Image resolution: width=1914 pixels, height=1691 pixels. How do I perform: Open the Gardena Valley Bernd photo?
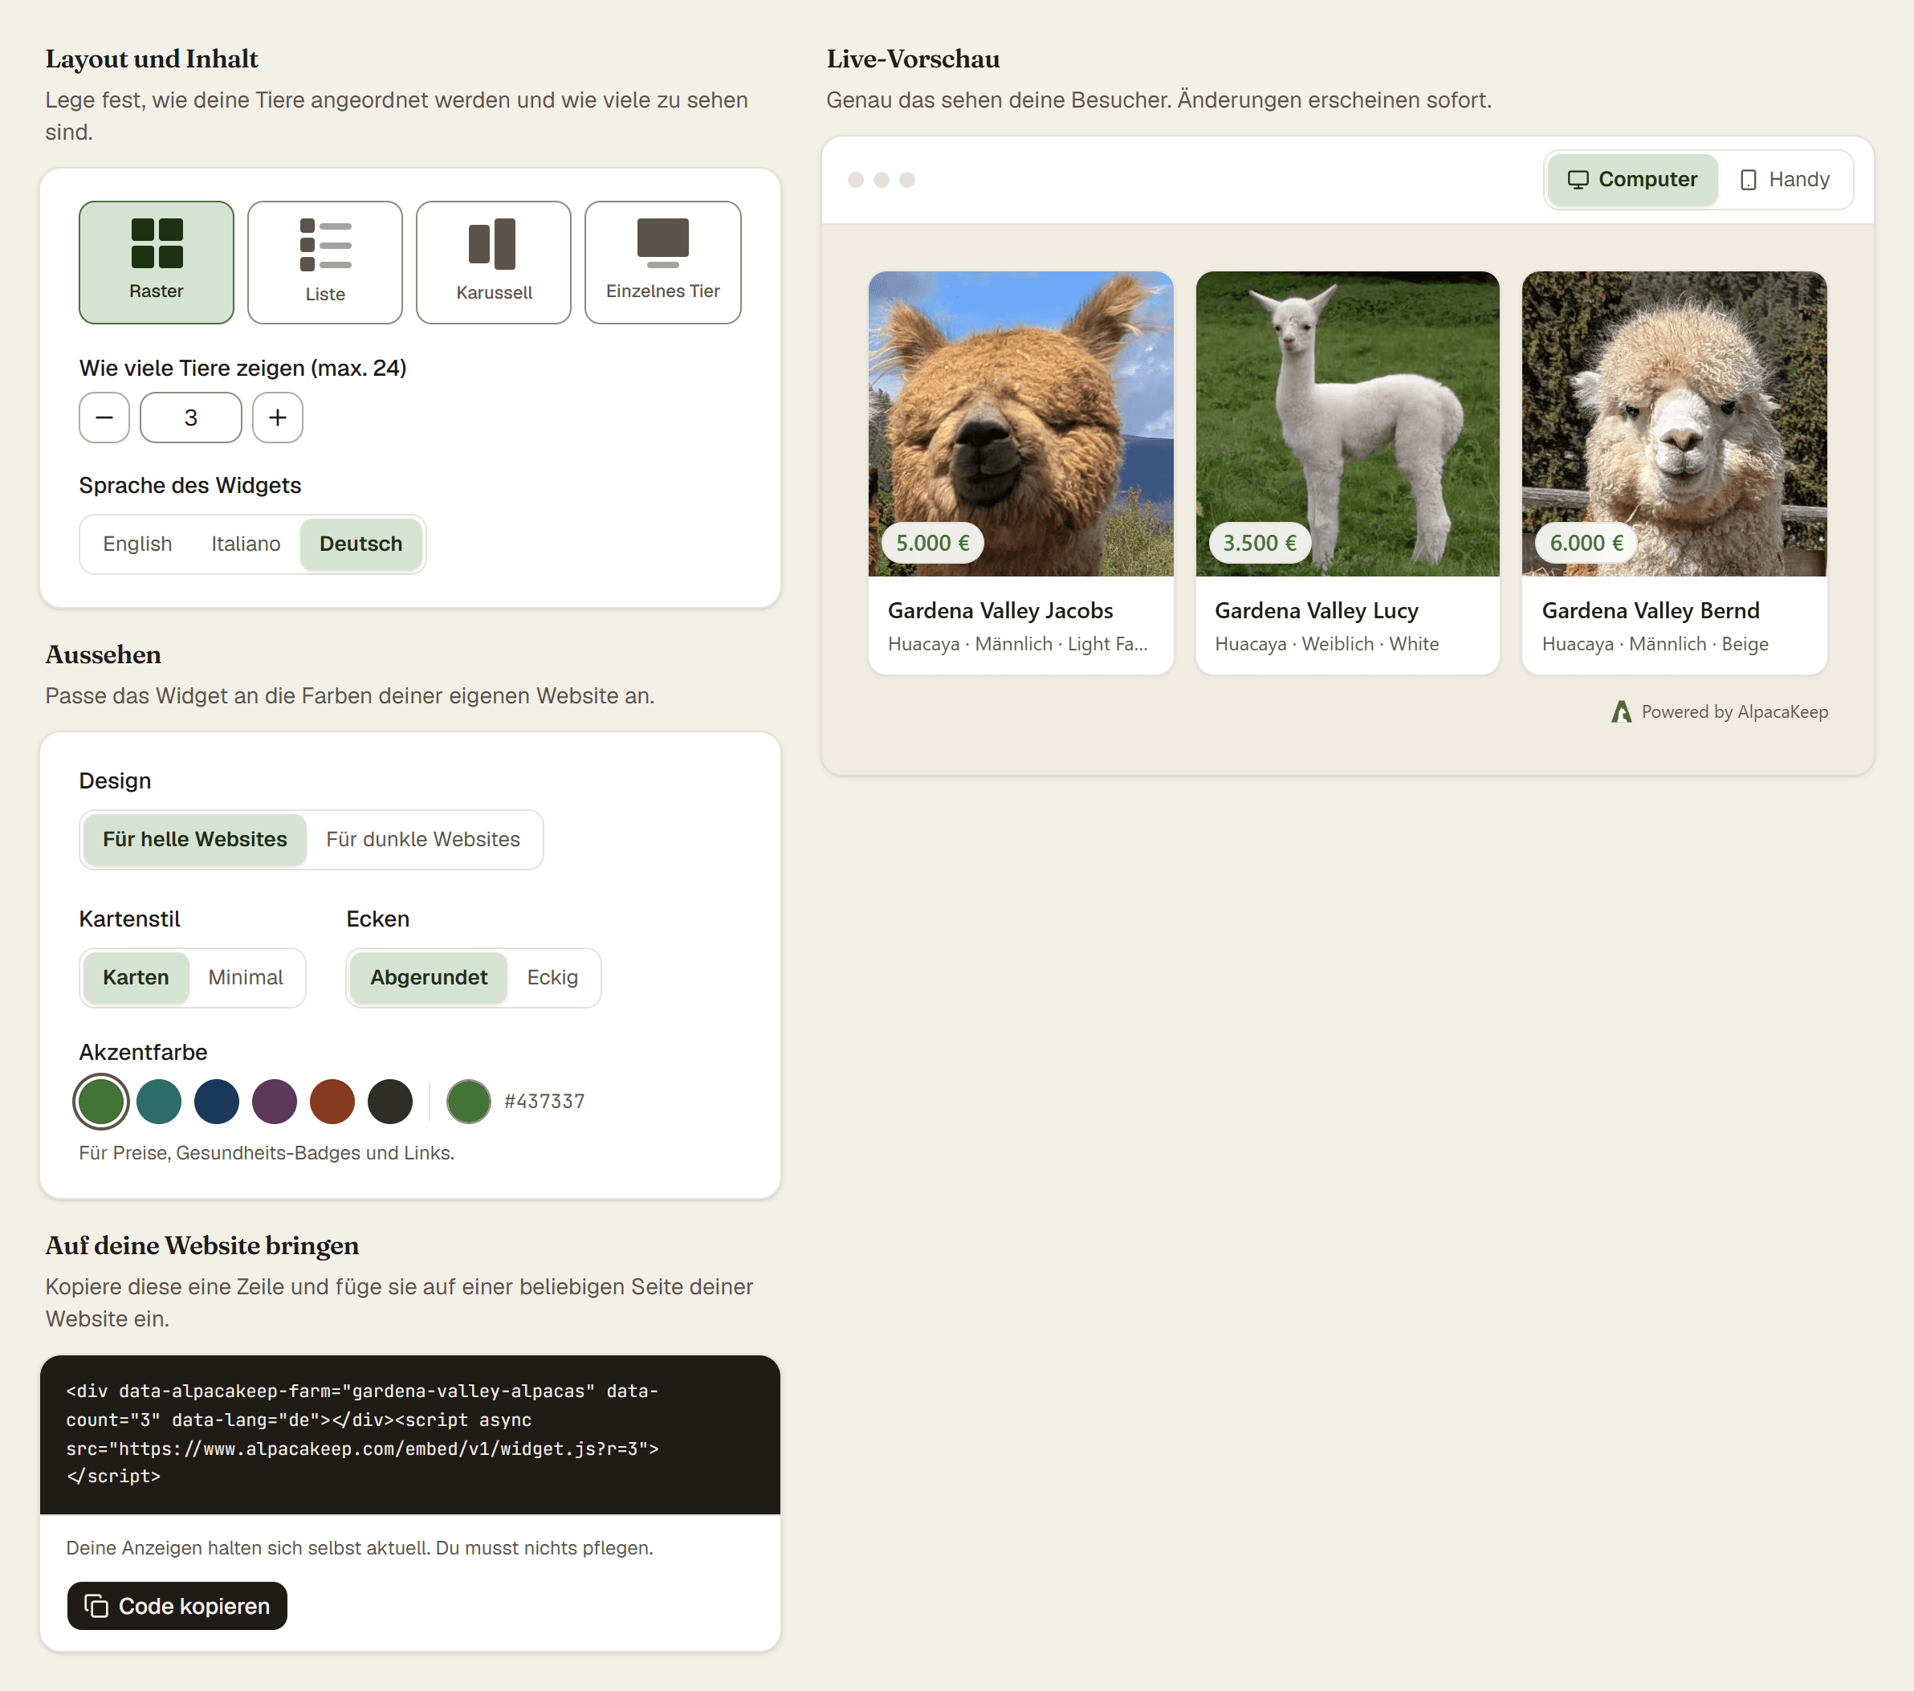(1674, 424)
